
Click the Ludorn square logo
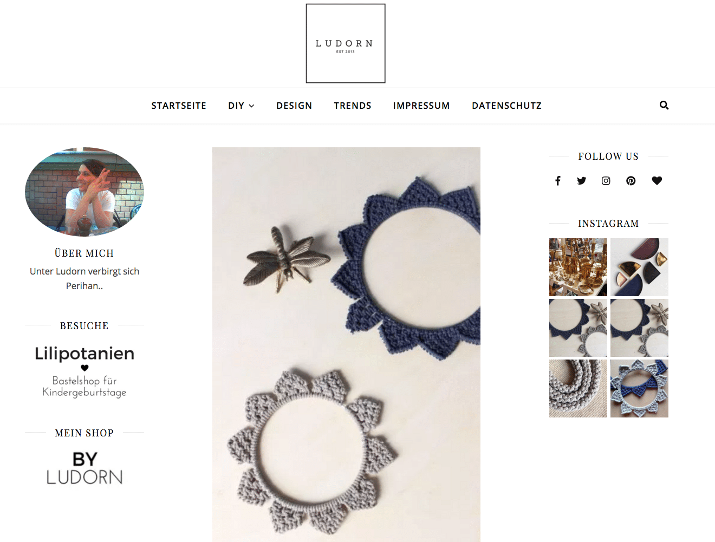tap(346, 43)
